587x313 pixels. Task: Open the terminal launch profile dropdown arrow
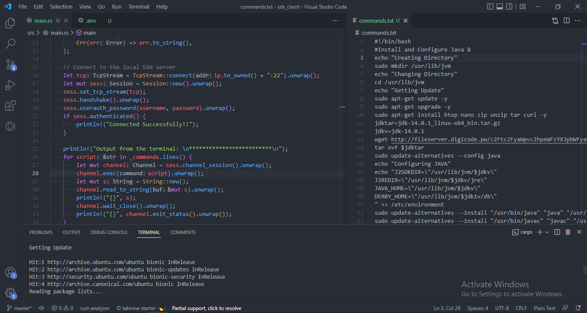point(547,232)
